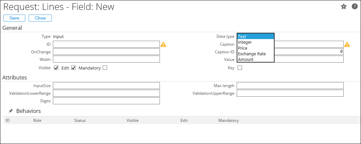This screenshot has height=144, width=361.
Task: Click the pin icon next to Behaviors
Action: (11, 111)
